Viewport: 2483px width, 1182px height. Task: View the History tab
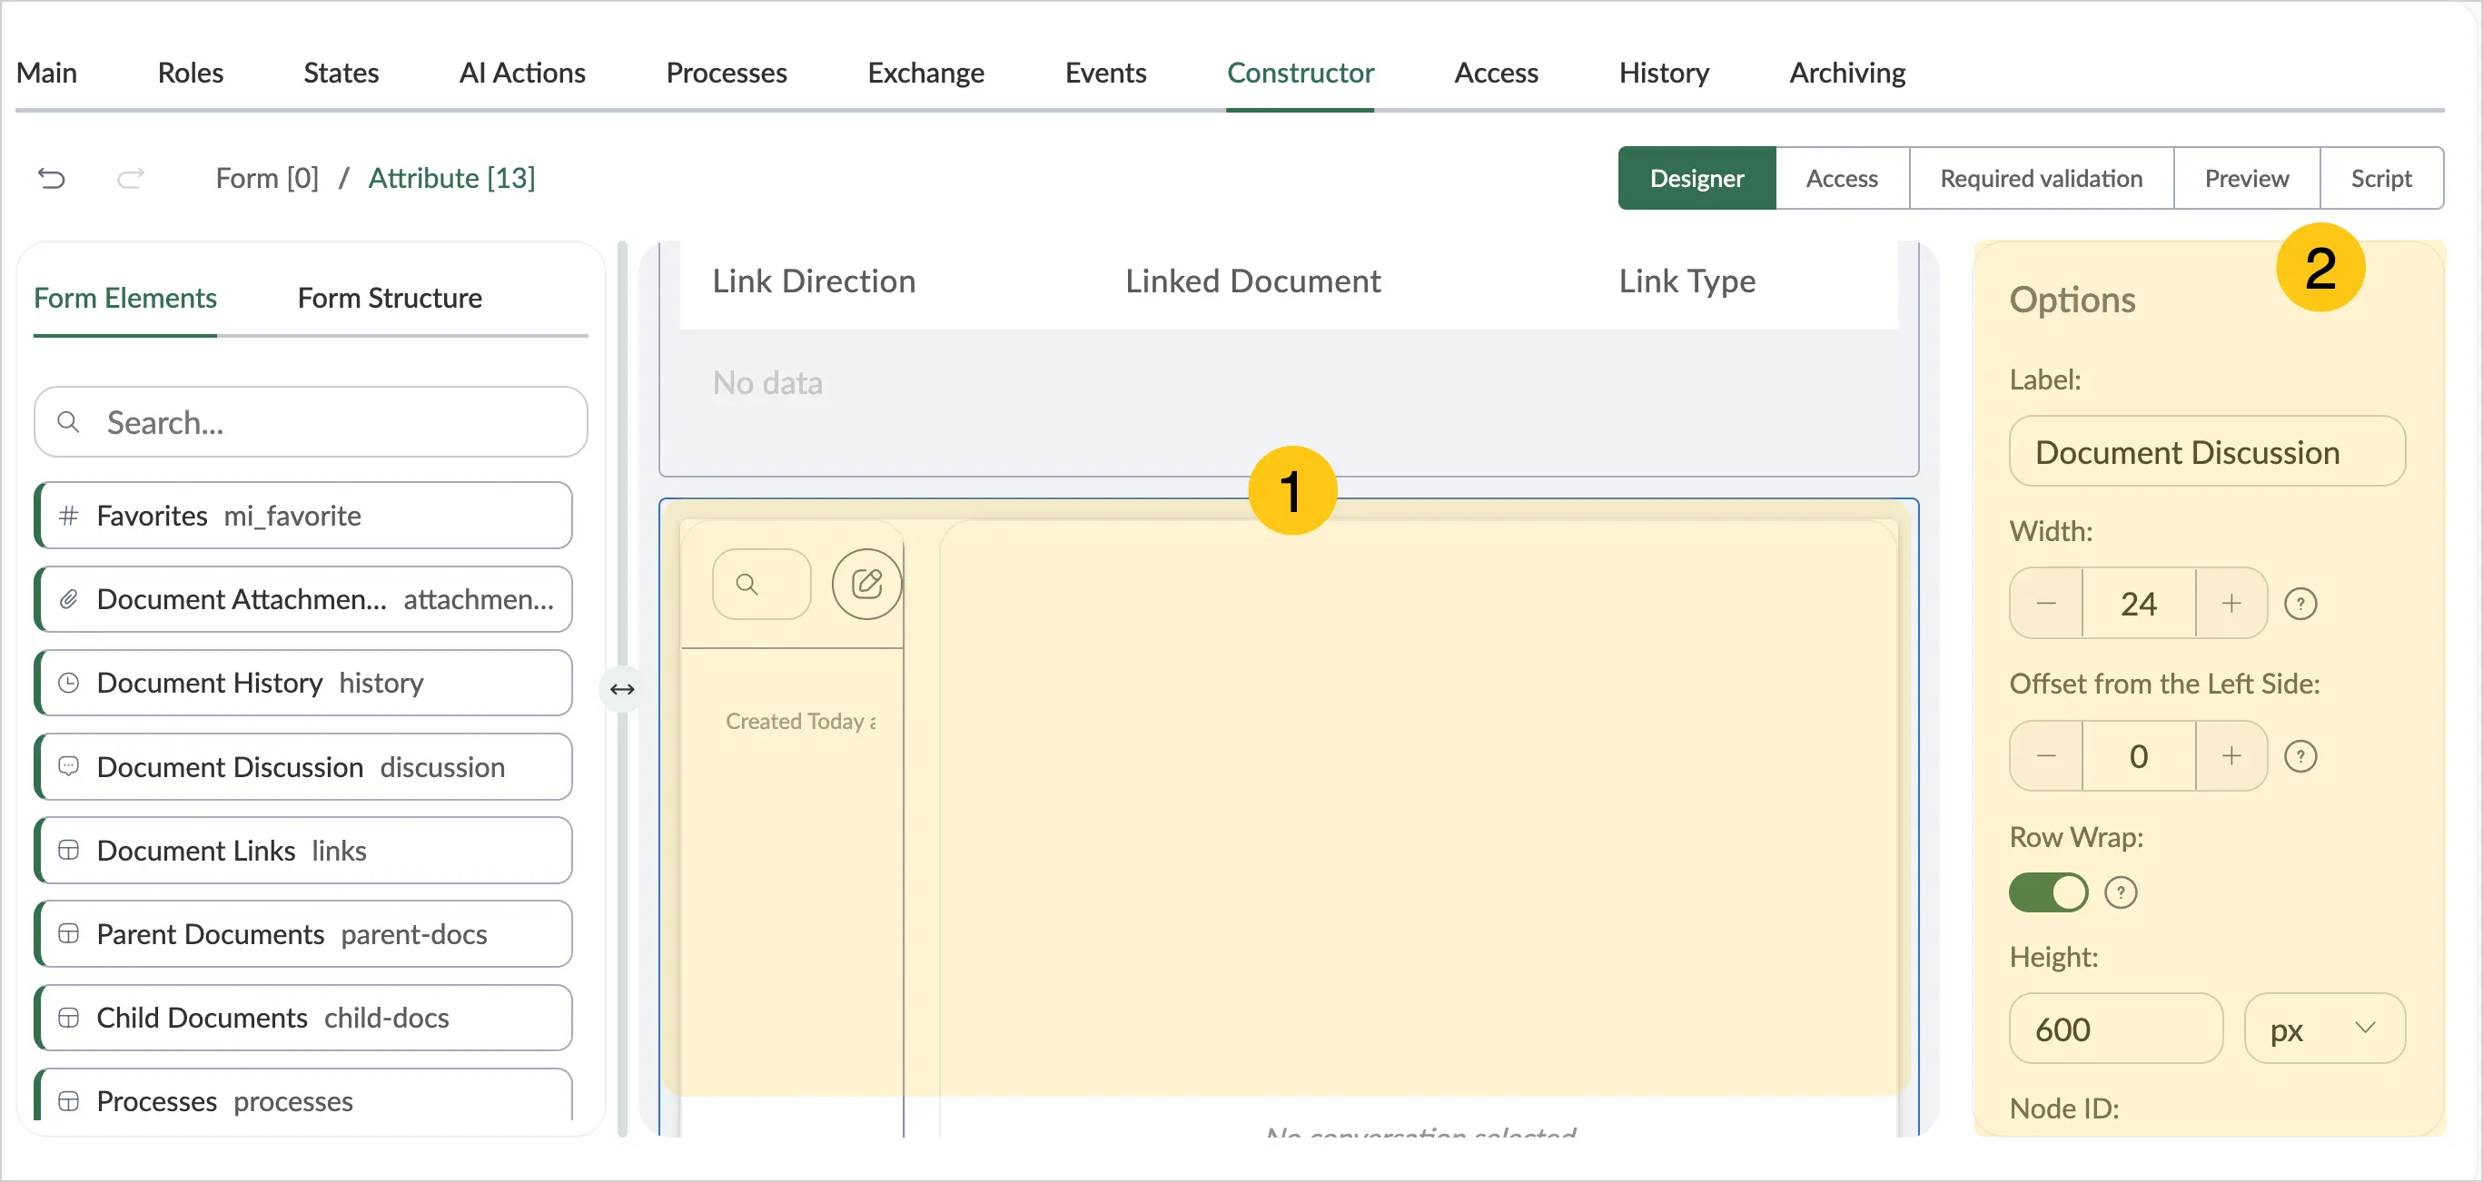click(x=1664, y=74)
